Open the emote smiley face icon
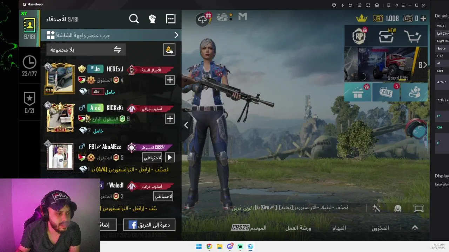 pyautogui.click(x=398, y=208)
